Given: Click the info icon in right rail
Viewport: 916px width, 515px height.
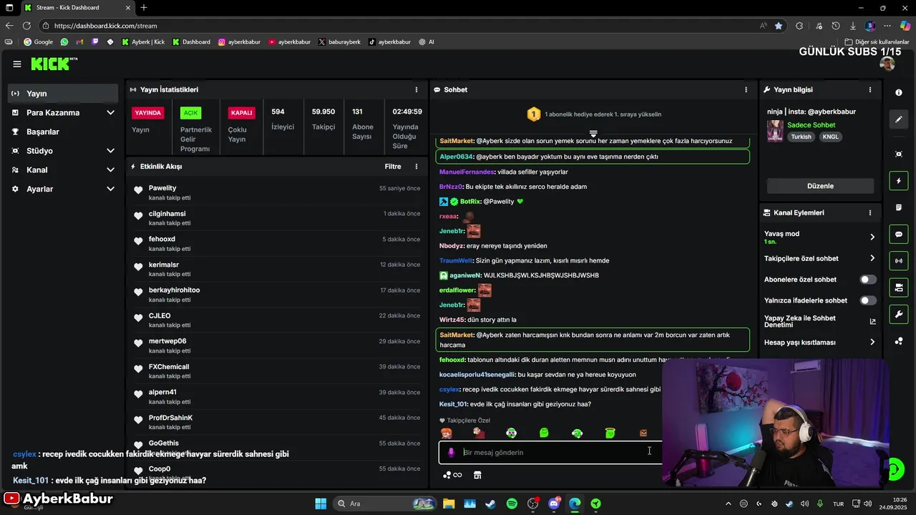Looking at the screenshot, I should (x=899, y=93).
